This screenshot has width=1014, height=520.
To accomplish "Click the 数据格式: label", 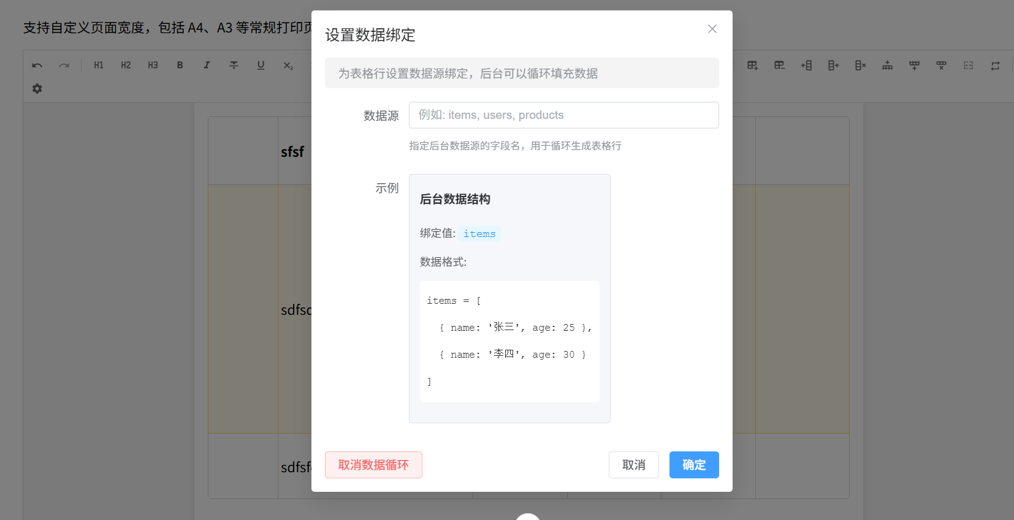I will tap(443, 262).
